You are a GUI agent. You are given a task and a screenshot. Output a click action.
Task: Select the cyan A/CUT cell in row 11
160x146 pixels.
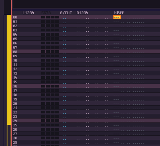(x=65, y=66)
